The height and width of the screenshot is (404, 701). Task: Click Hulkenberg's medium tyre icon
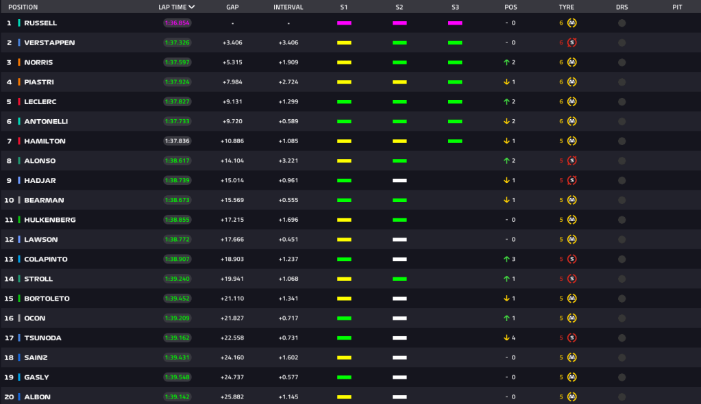[571, 219]
